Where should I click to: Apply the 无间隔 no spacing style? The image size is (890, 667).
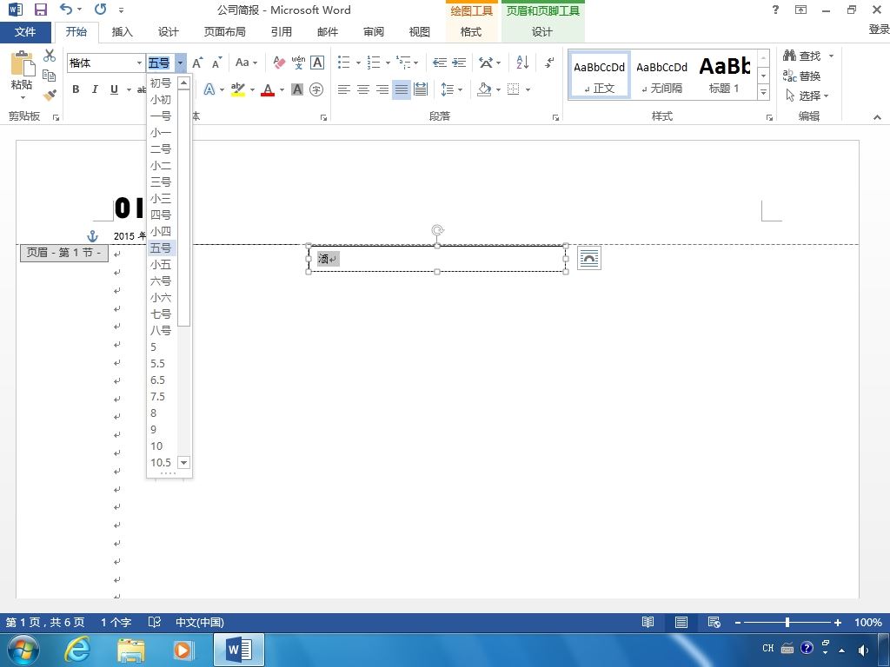pyautogui.click(x=661, y=75)
